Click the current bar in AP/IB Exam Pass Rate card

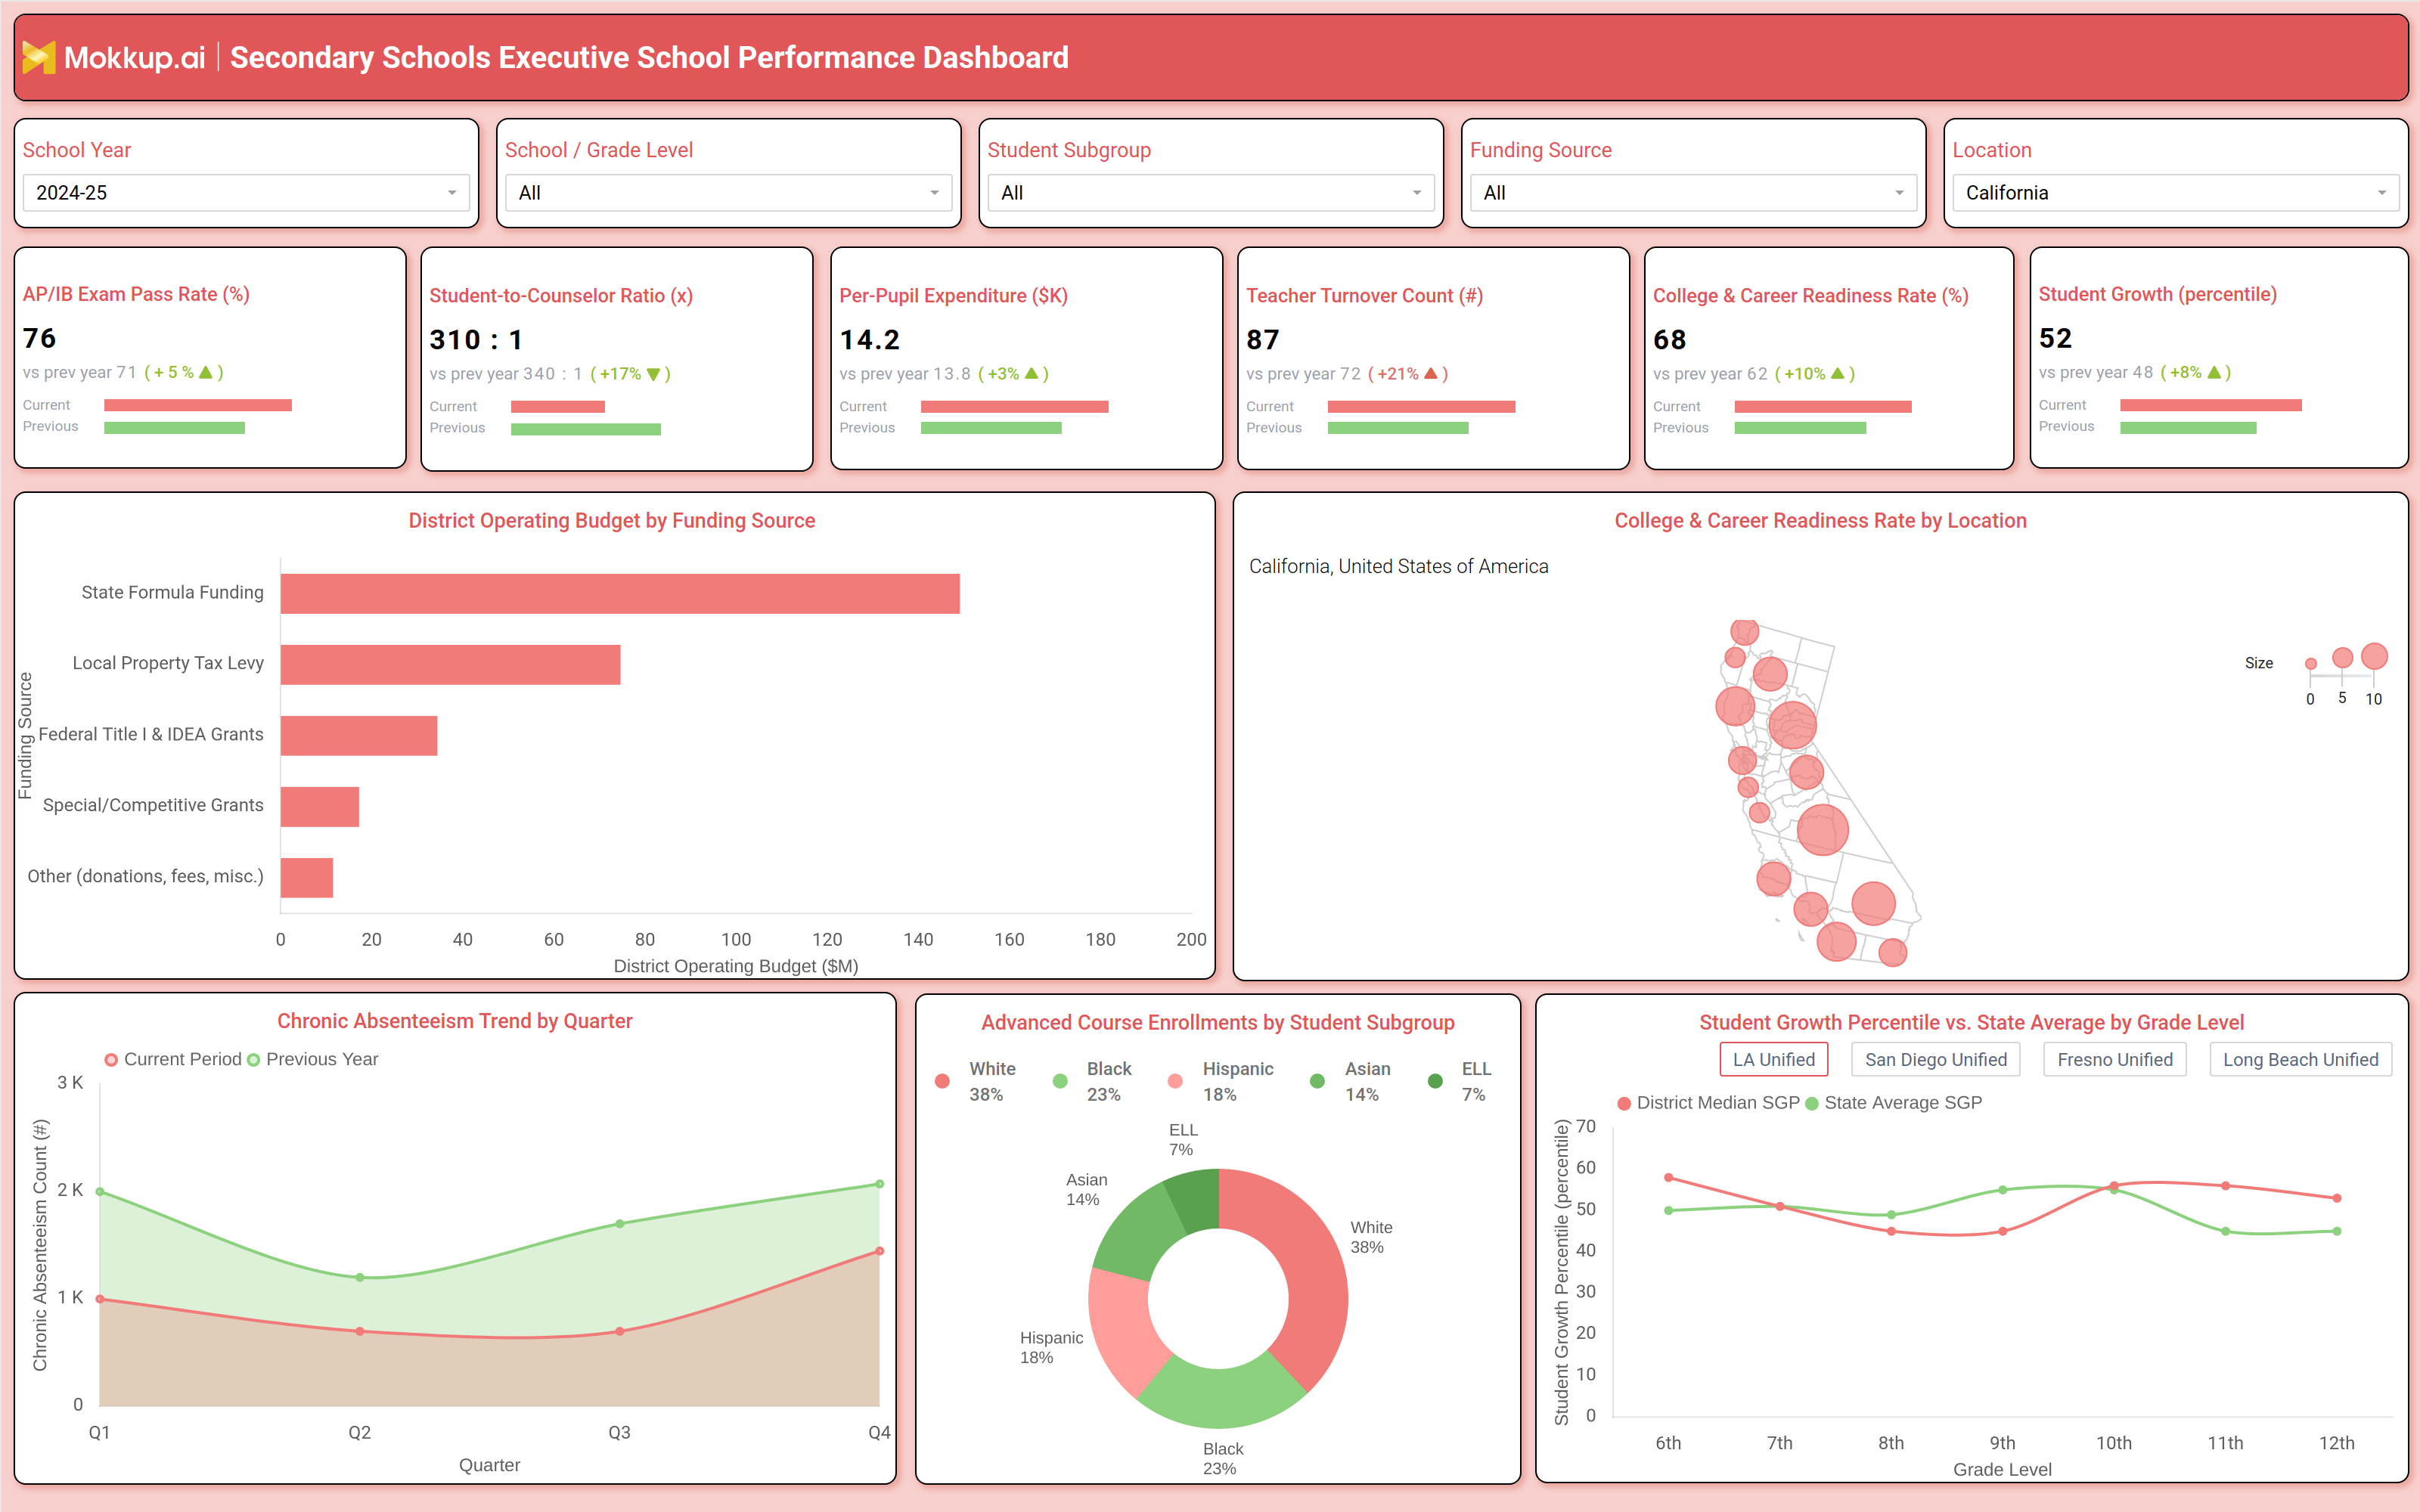pos(198,405)
